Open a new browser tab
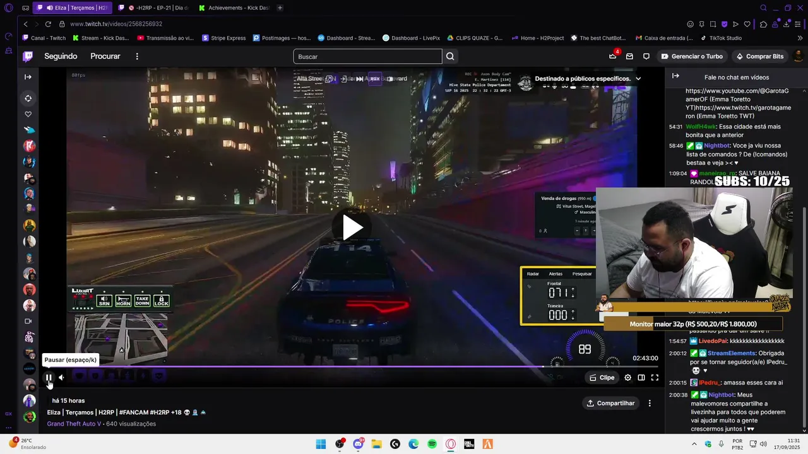 [280, 8]
